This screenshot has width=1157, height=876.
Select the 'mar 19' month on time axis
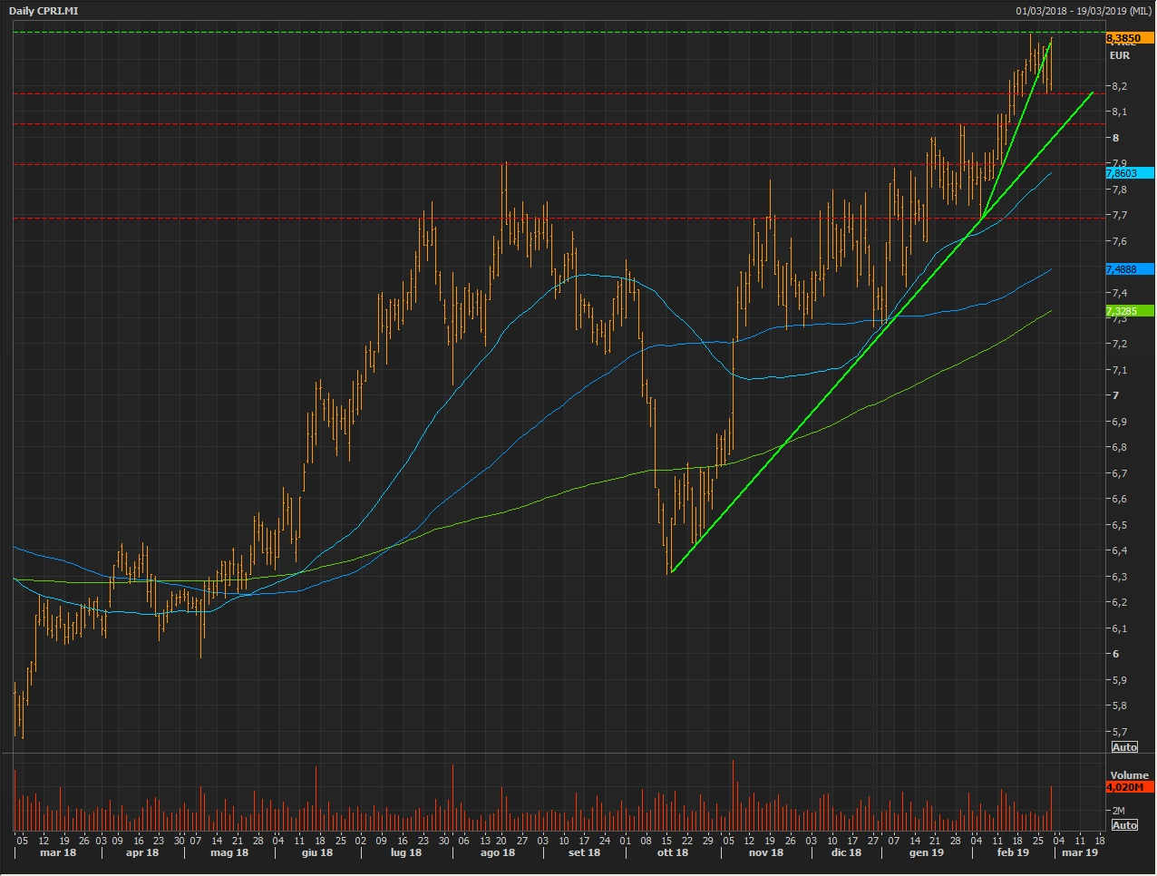(x=1079, y=853)
